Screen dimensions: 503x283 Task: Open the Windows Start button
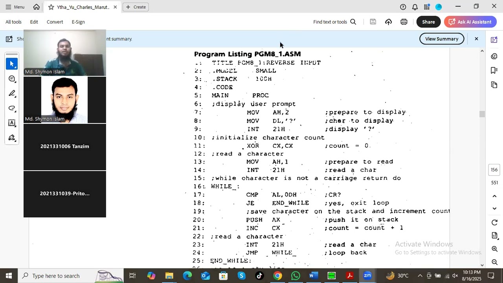click(x=9, y=276)
